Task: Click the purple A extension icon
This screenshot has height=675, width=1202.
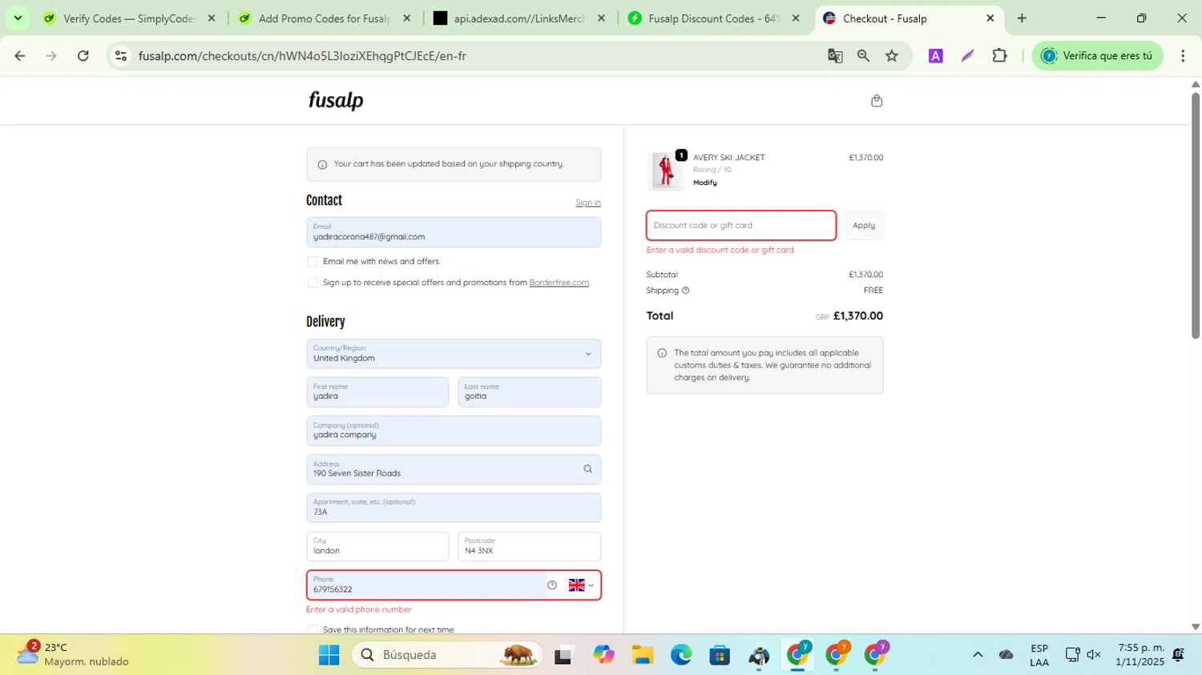Action: [935, 56]
